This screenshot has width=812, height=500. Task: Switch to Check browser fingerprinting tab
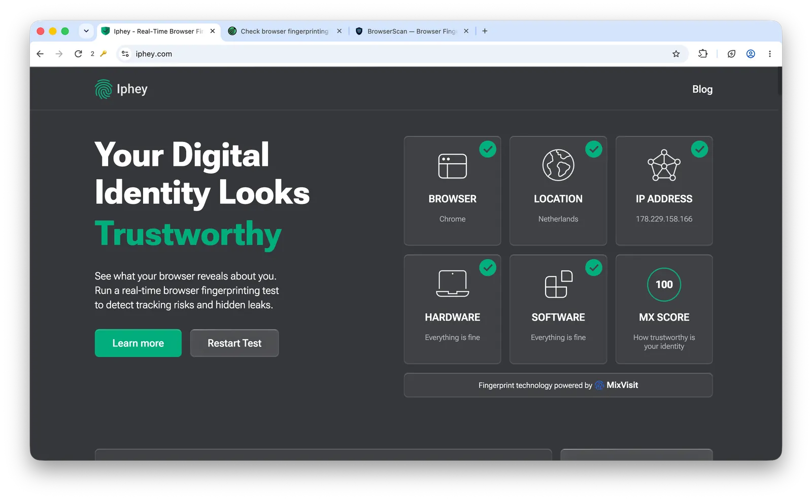point(284,31)
